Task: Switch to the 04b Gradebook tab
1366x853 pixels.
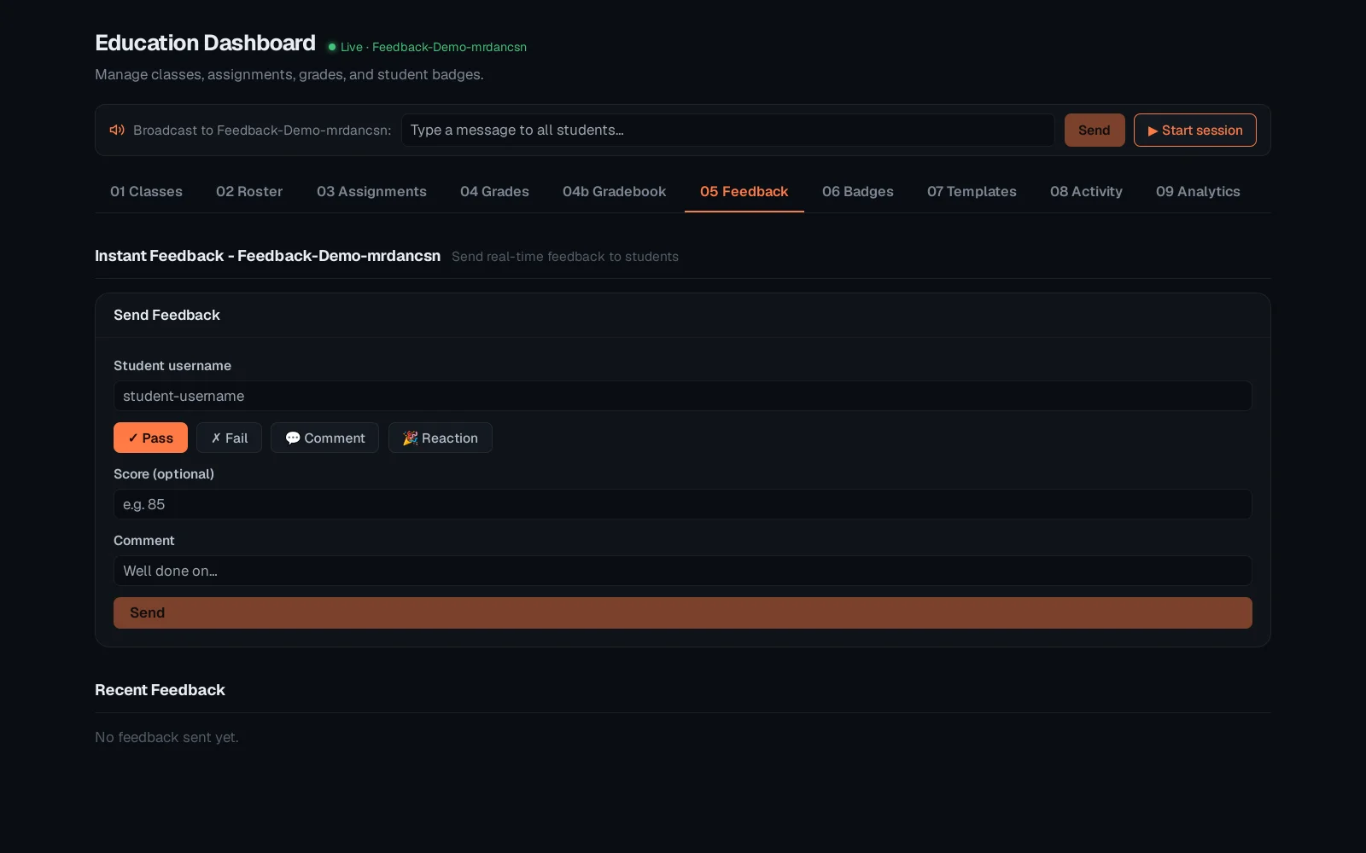Action: [x=614, y=191]
